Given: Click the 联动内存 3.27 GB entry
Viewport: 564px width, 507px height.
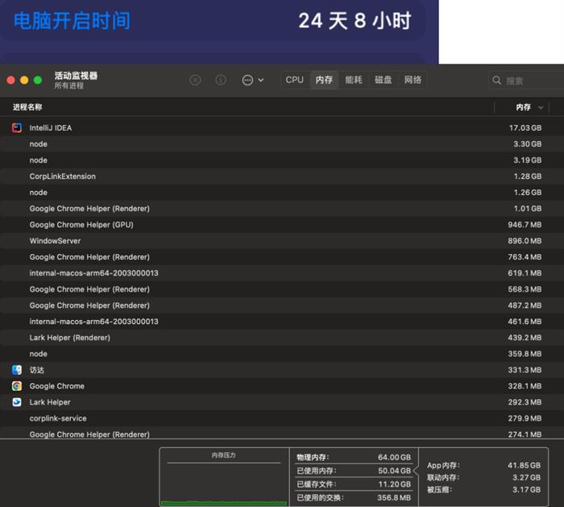Looking at the screenshot, I should [x=483, y=477].
